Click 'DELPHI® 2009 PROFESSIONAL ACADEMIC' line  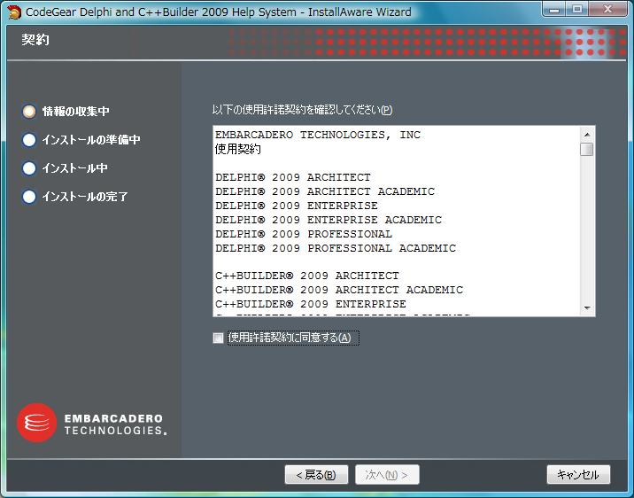tap(336, 248)
